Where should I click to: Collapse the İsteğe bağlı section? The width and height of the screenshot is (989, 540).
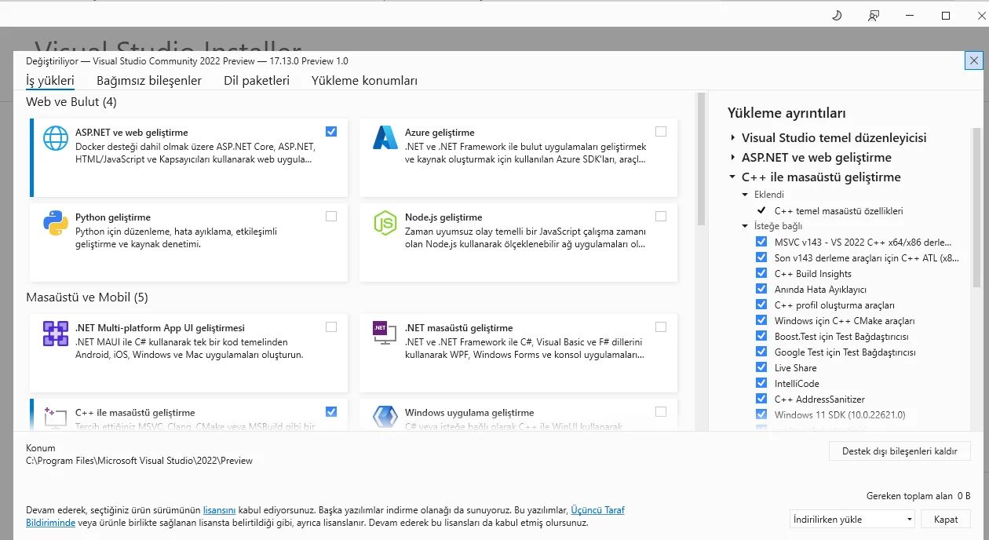click(746, 226)
